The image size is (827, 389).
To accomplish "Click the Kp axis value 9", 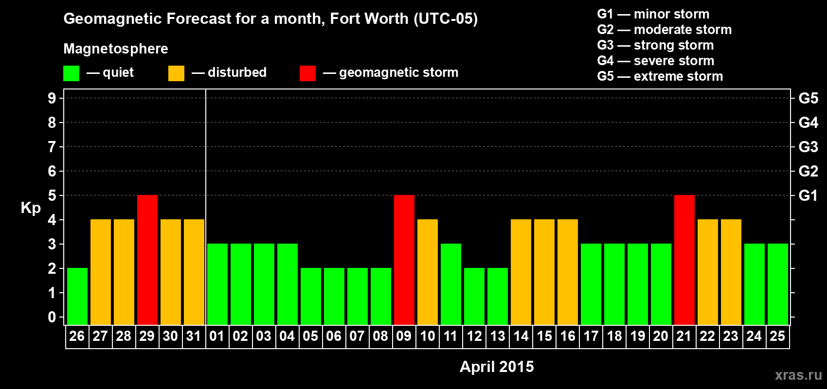I will (x=52, y=98).
